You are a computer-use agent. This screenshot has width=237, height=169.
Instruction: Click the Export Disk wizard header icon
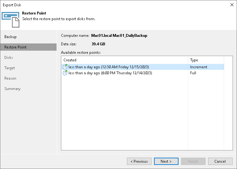(x=11, y=20)
